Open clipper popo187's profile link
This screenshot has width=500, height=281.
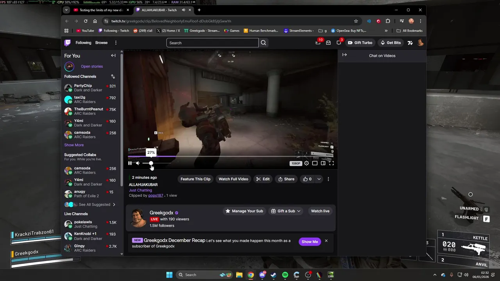coord(155,196)
